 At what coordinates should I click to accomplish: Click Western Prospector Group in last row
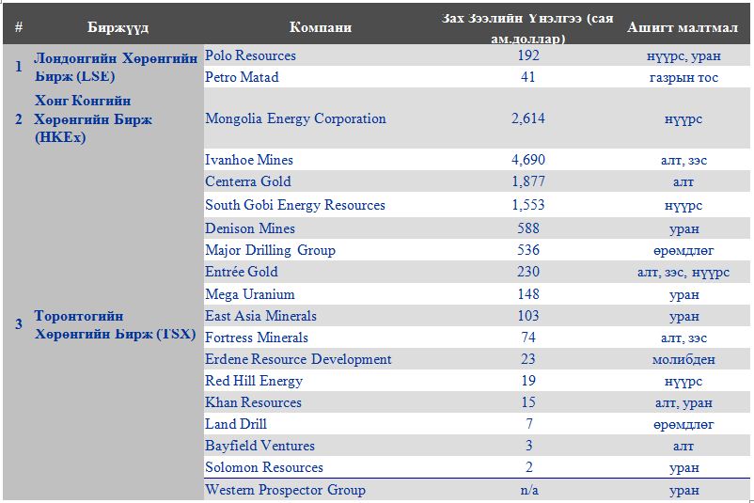285,490
